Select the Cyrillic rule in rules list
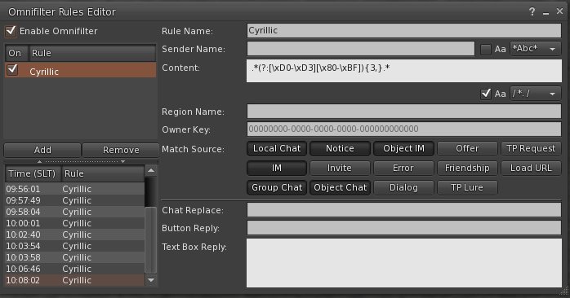This screenshot has height=298, width=570. pos(80,69)
